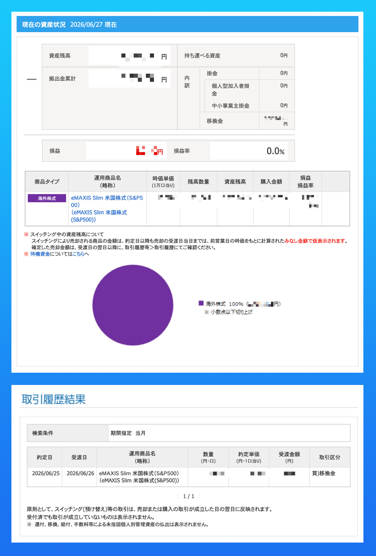
Task: Click the 資産残高 column header in holdings table
Action: pyautogui.click(x=235, y=182)
